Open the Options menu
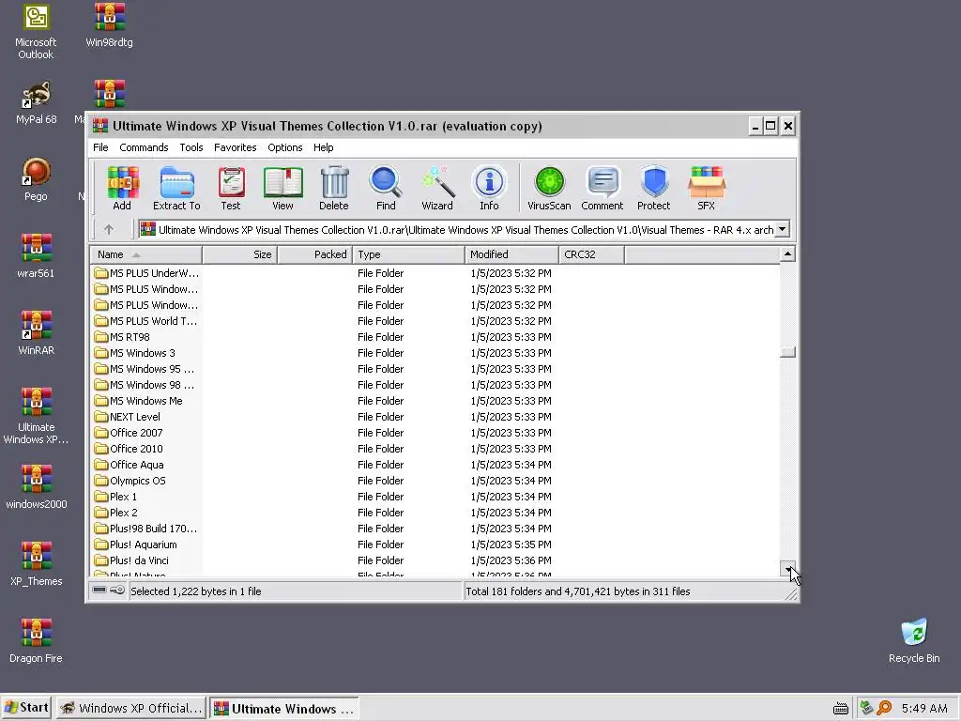961x721 pixels. pos(285,147)
